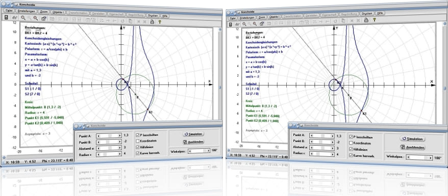Click the Abstand a slider in the right control panel
The width and height of the screenshot is (448, 196).
point(322,148)
